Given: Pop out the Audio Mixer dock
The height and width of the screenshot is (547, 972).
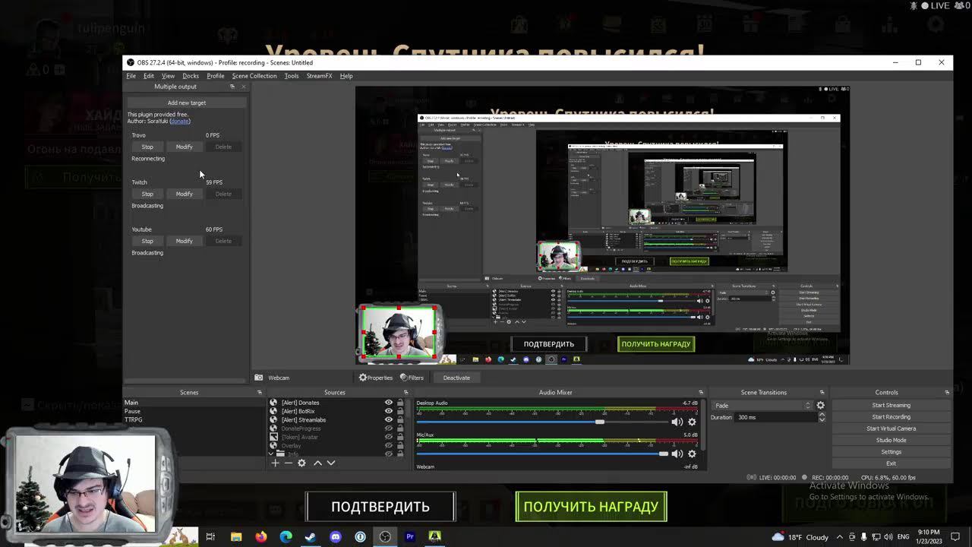Looking at the screenshot, I should point(701,393).
